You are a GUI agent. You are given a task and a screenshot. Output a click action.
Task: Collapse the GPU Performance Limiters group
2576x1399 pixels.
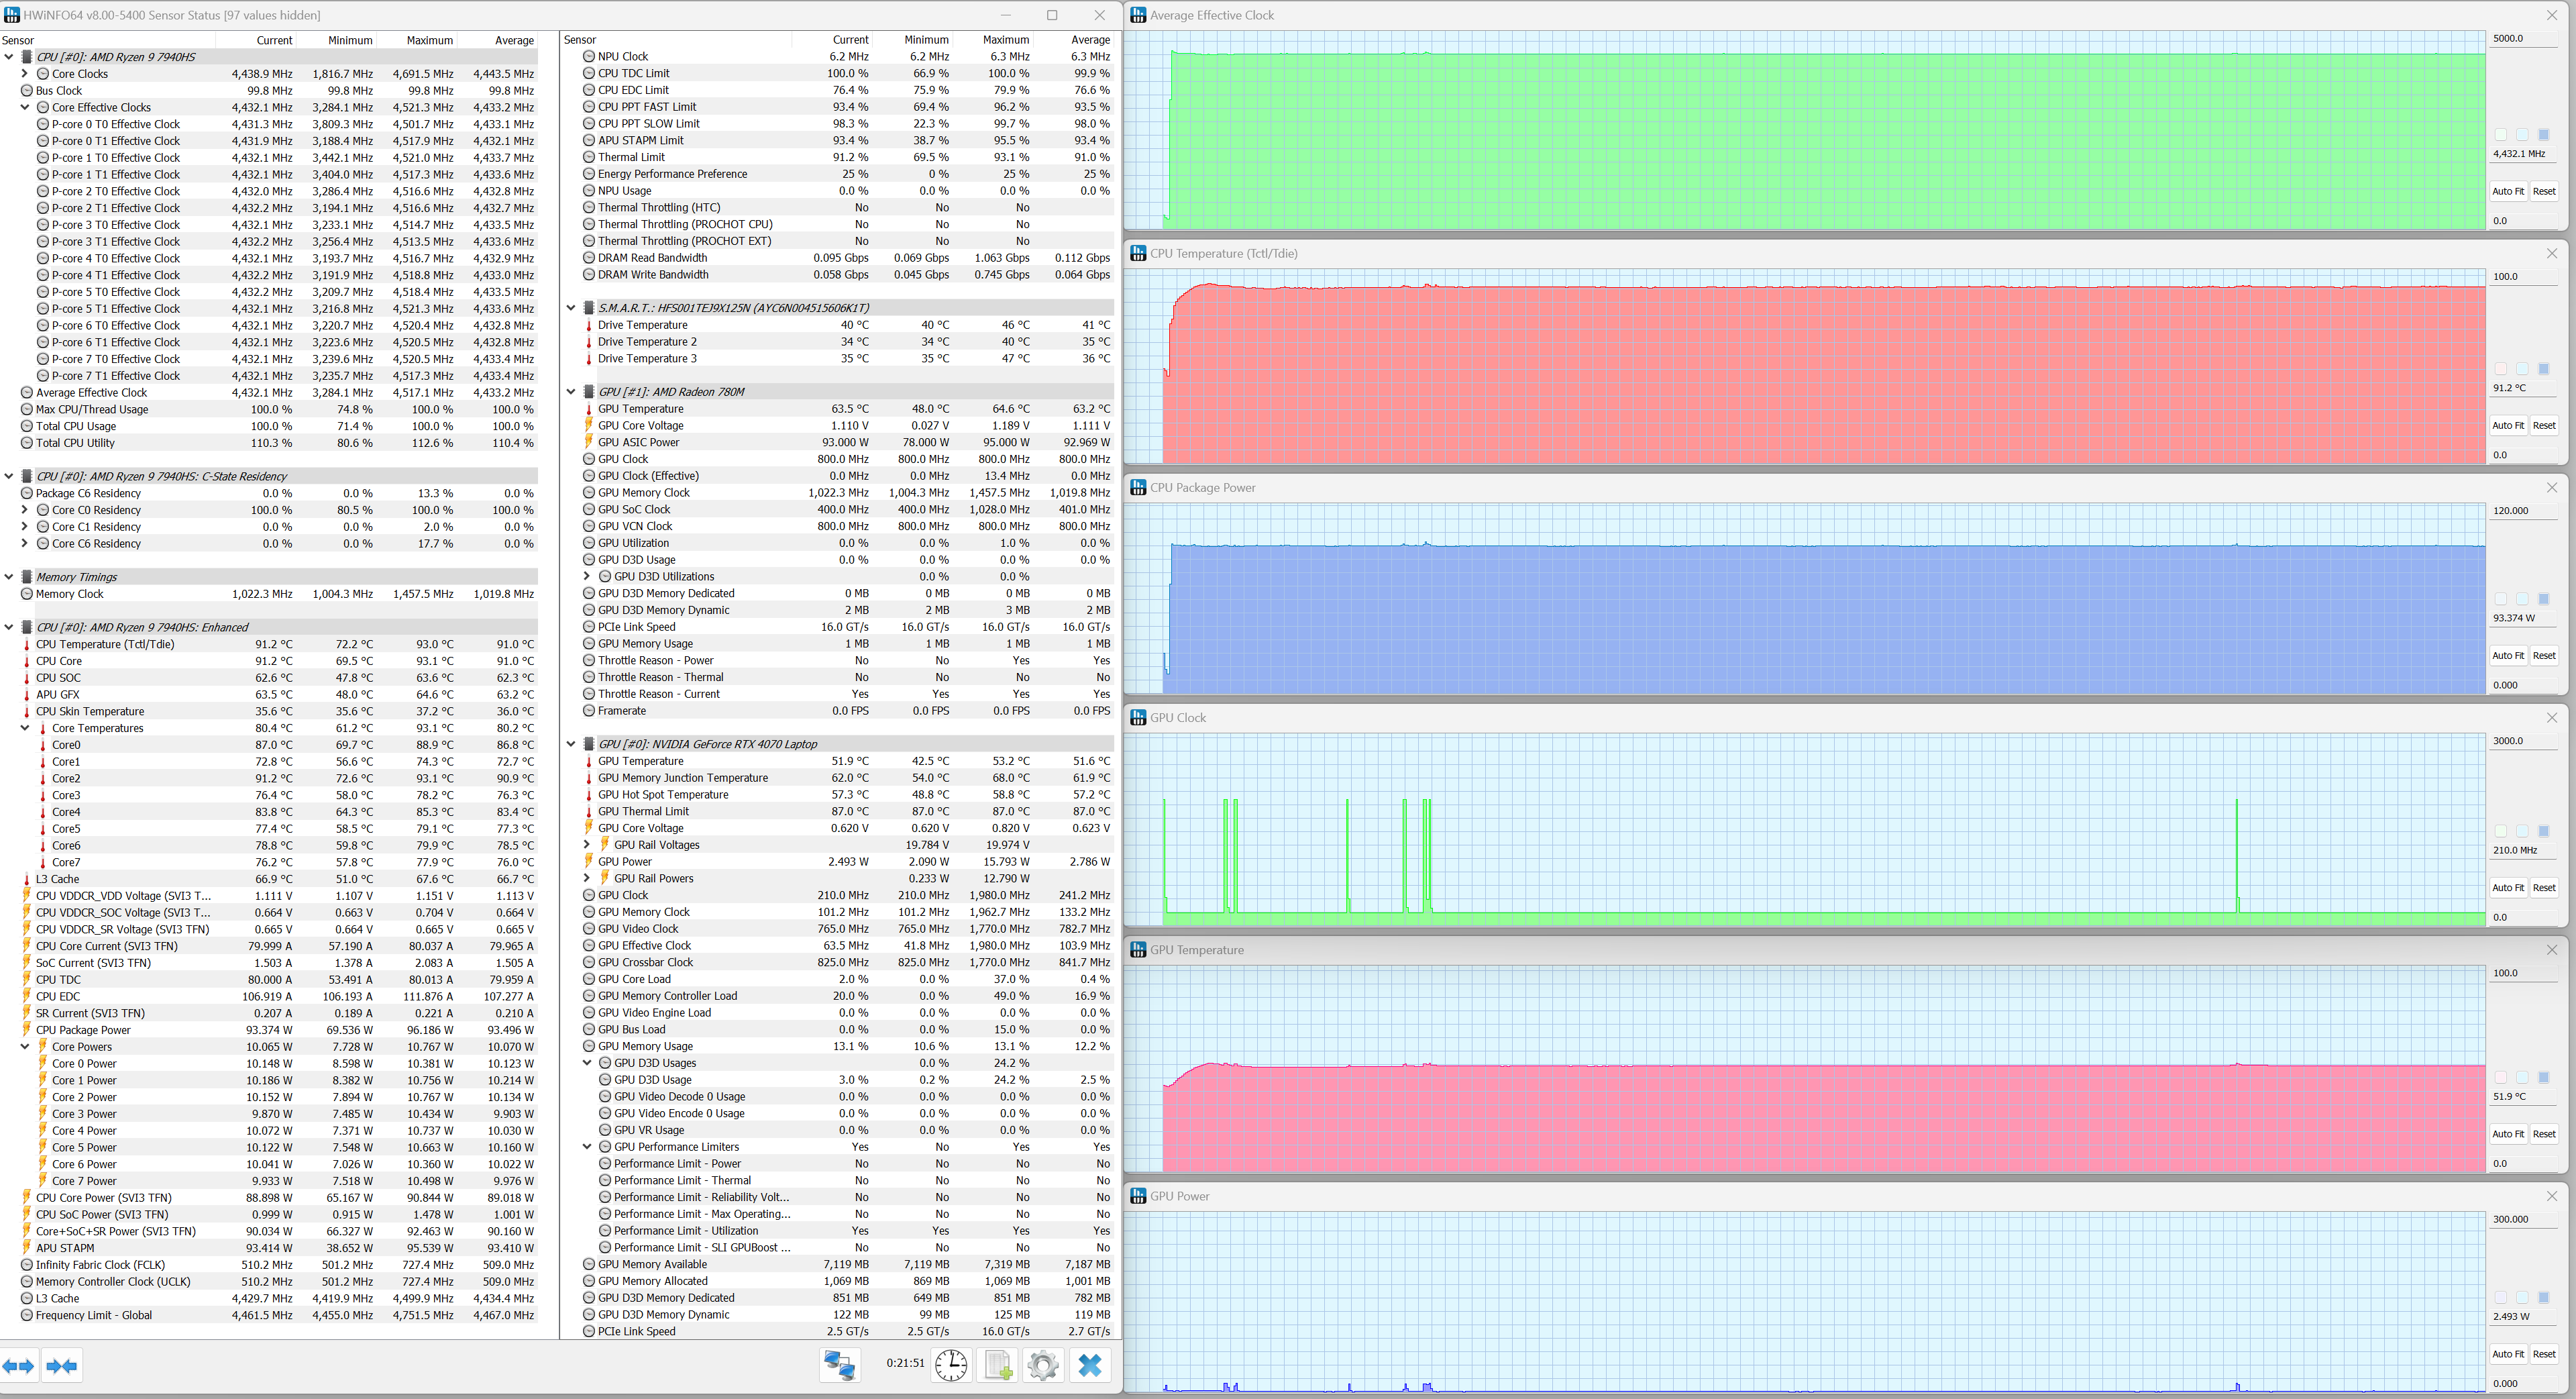pyautogui.click(x=587, y=1147)
